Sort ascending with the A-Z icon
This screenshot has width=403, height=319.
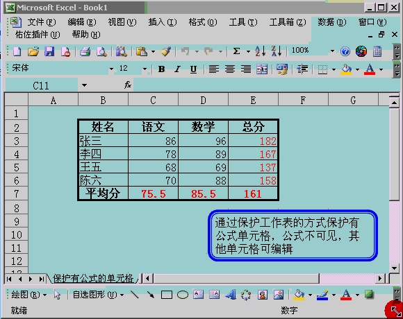tap(260, 51)
